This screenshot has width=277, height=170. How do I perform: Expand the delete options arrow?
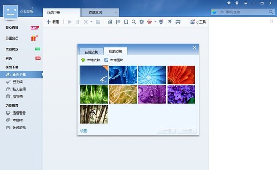tap(91, 22)
